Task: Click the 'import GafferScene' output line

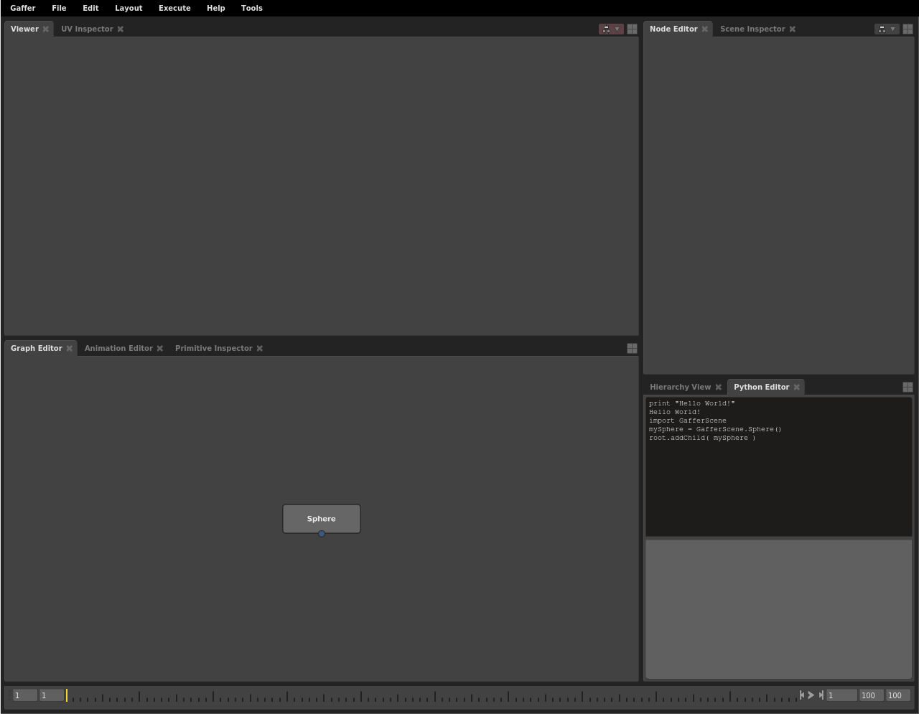Action: pos(688,421)
